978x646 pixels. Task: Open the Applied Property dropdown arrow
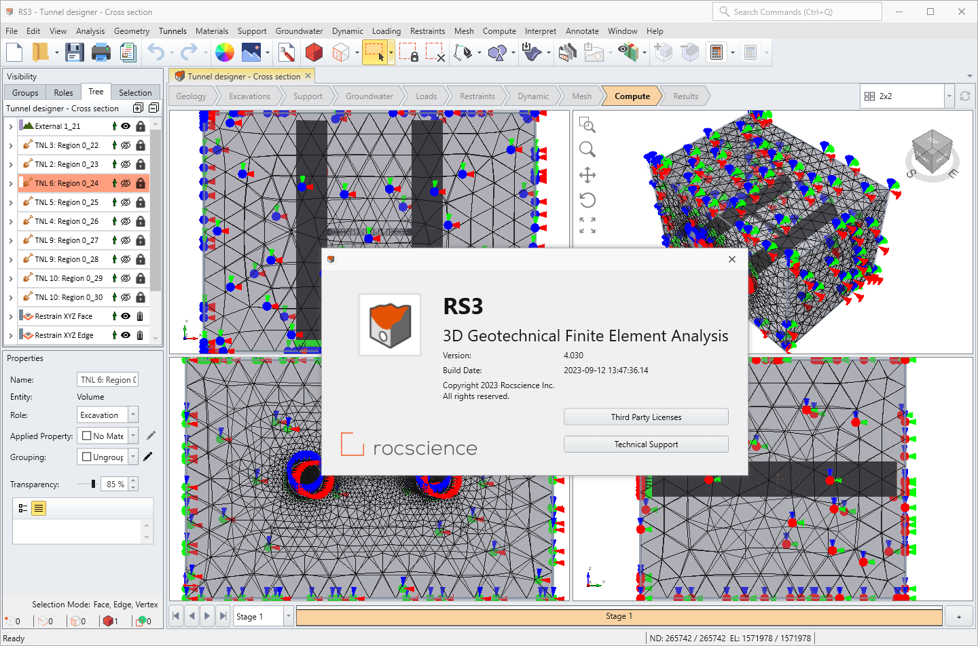(133, 436)
